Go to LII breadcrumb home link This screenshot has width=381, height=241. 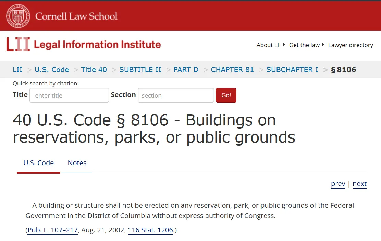[x=17, y=70]
